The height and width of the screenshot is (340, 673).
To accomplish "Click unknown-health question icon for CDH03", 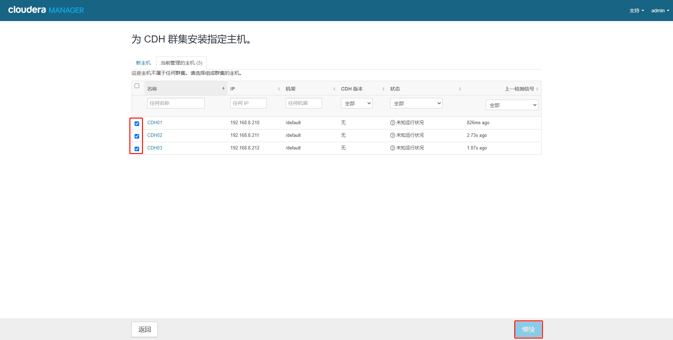I will (393, 148).
